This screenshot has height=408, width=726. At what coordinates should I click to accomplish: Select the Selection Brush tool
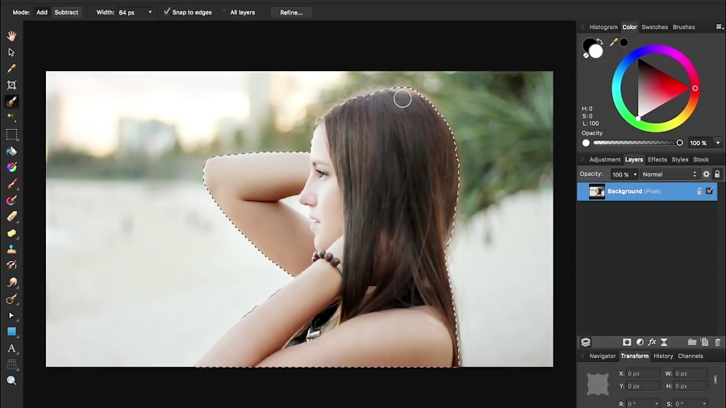point(11,102)
